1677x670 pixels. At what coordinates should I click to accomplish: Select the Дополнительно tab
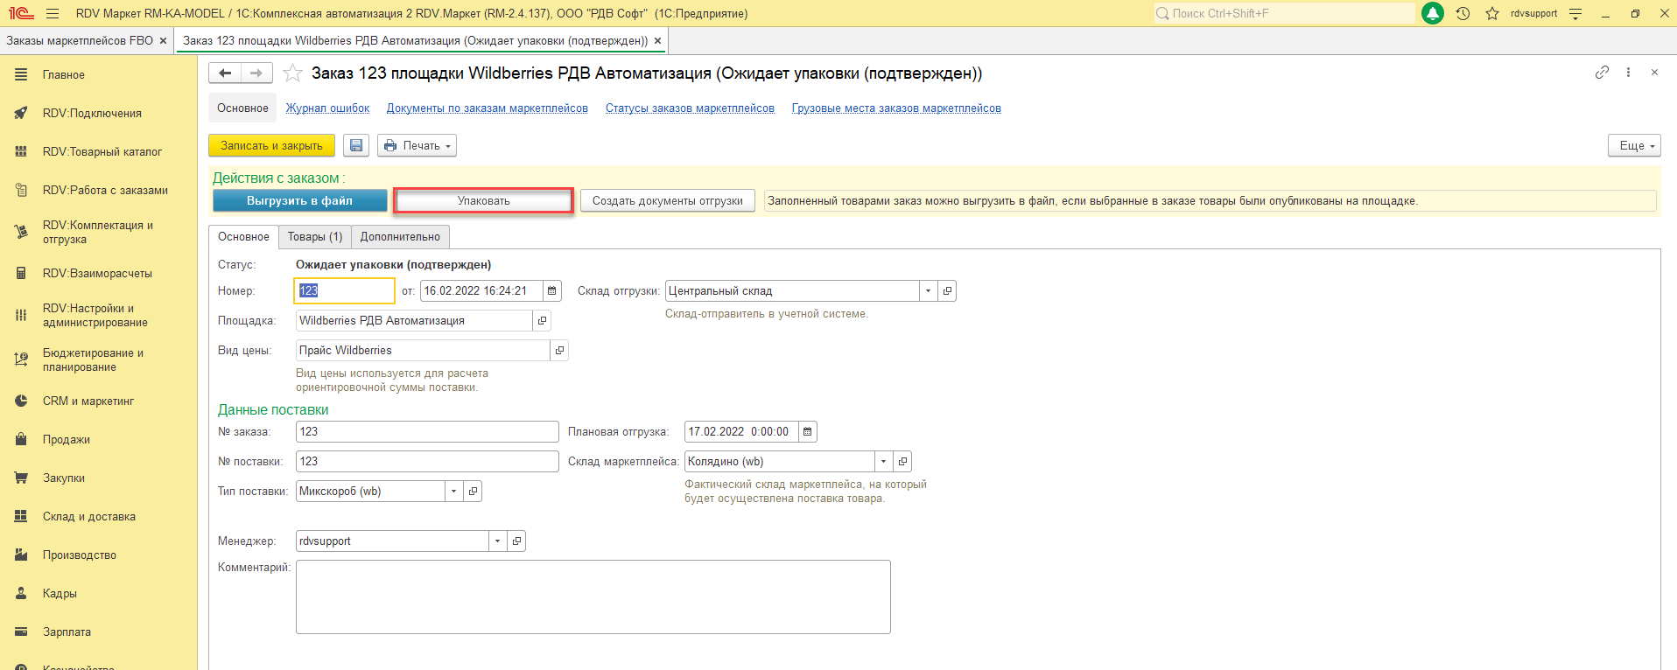click(400, 237)
